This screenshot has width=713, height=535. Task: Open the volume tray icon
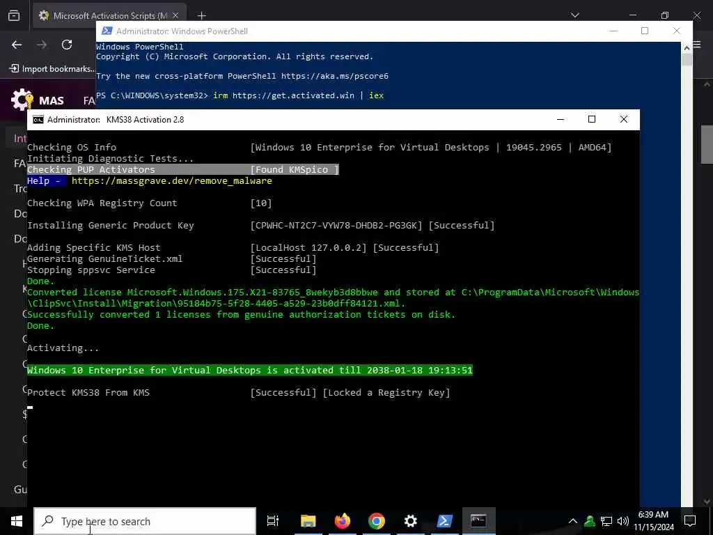623,521
